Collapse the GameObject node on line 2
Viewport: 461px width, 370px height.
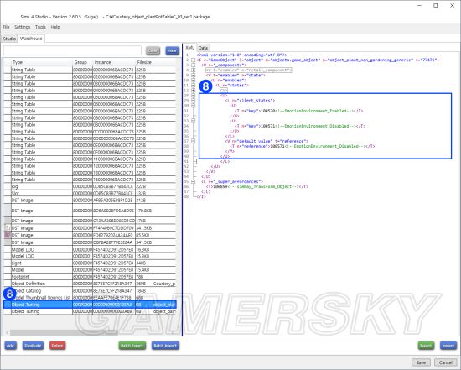tap(193, 60)
